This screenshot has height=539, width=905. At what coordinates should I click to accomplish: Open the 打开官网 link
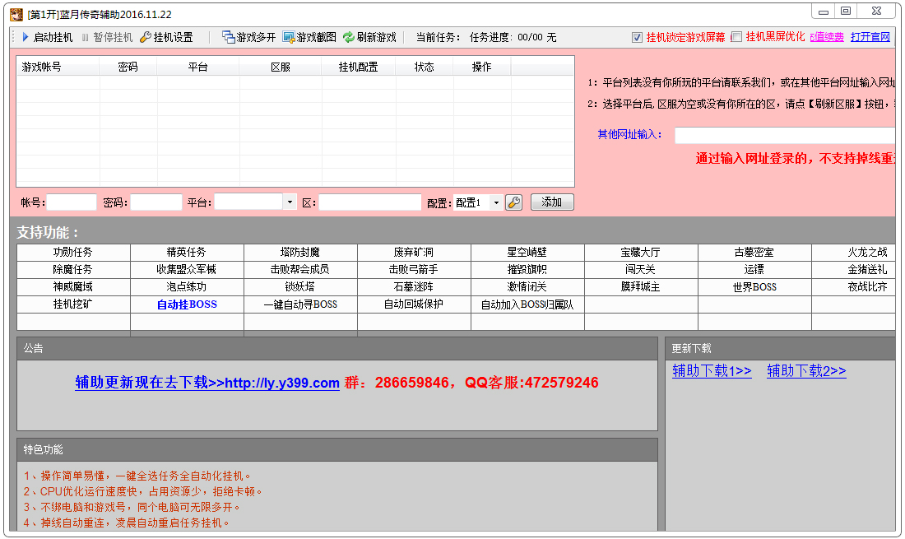(870, 37)
